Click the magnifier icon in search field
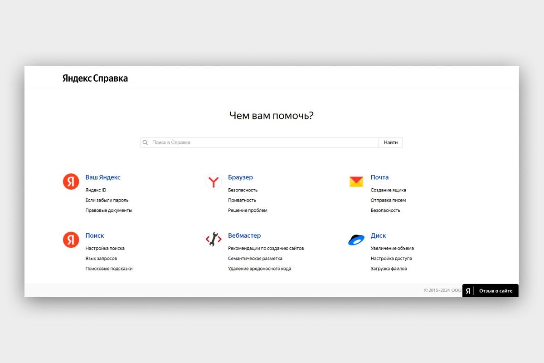This screenshot has width=544, height=363. coord(145,142)
